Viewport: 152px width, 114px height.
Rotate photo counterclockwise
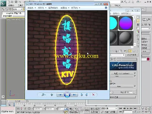point(82,95)
